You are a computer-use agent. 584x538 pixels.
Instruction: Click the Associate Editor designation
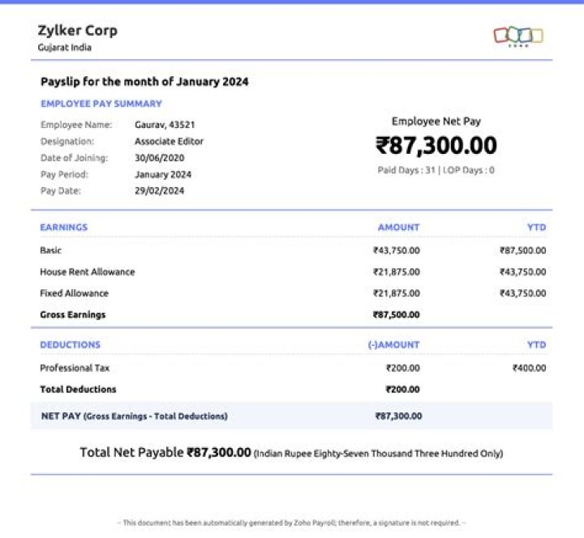169,141
